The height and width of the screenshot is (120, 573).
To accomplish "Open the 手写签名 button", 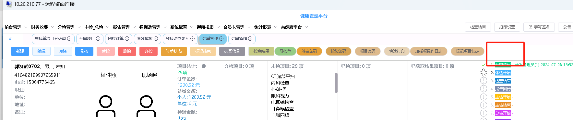I will (x=539, y=27).
